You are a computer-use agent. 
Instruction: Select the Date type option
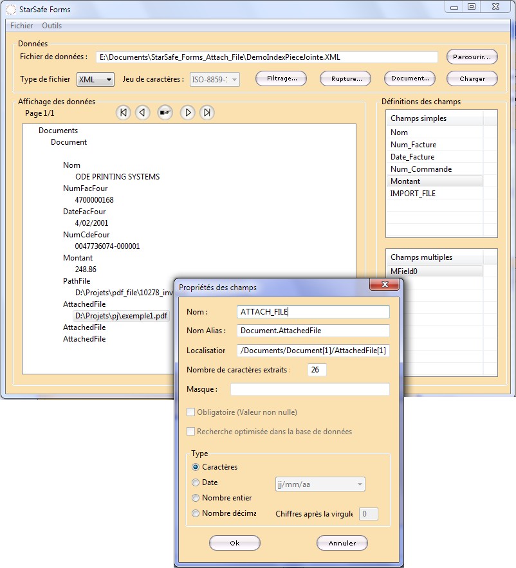click(x=196, y=482)
